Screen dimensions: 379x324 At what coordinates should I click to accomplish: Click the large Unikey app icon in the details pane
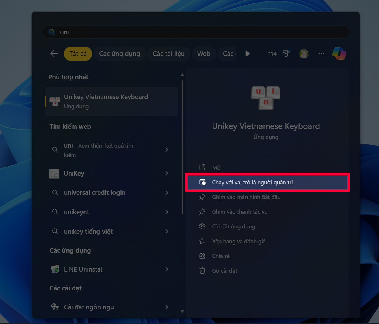coord(266,98)
